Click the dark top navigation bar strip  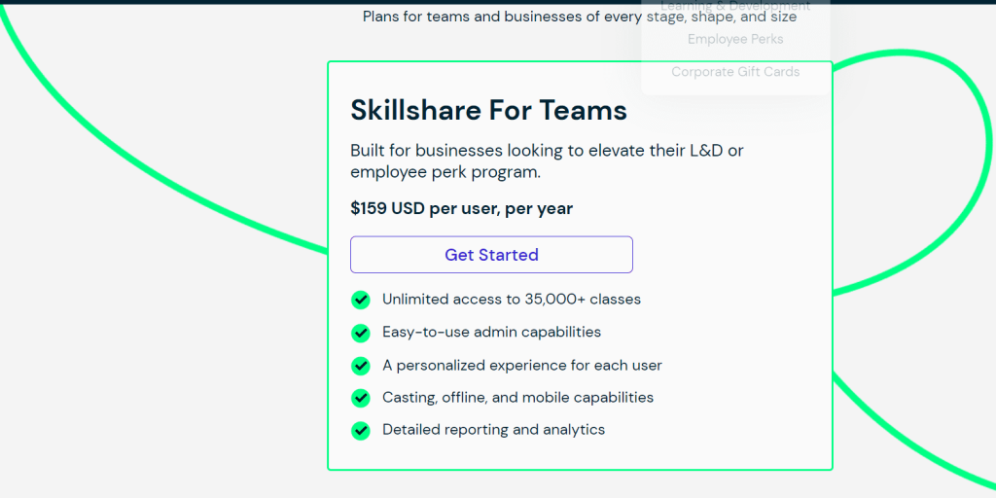pyautogui.click(x=498, y=2)
